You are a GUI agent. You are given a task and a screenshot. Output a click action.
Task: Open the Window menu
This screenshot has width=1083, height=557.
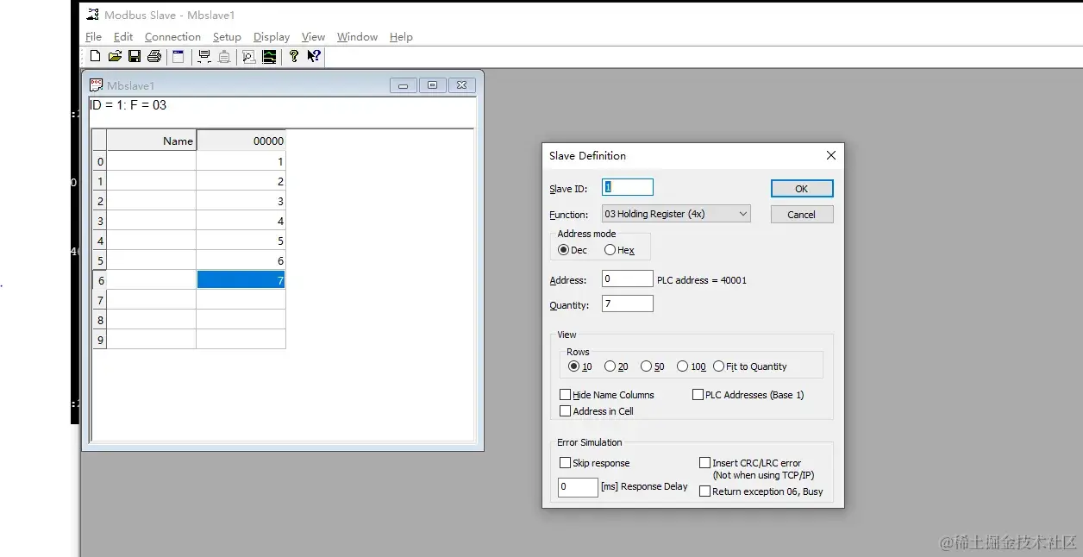click(357, 37)
